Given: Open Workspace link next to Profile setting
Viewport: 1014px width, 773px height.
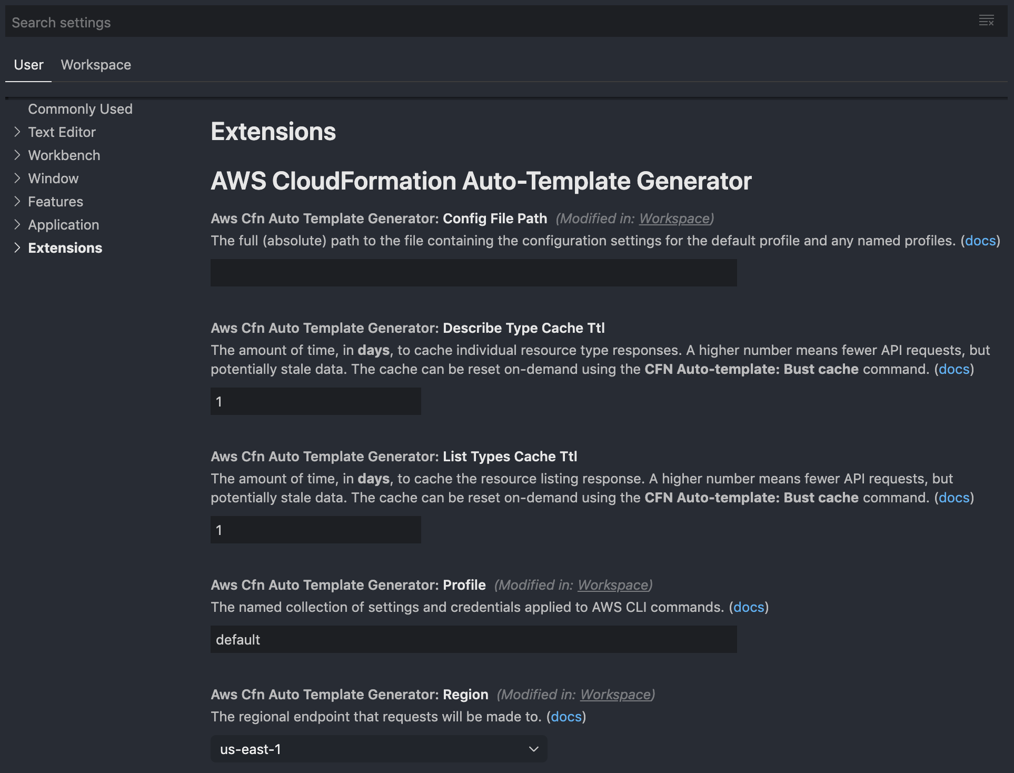Looking at the screenshot, I should point(613,585).
